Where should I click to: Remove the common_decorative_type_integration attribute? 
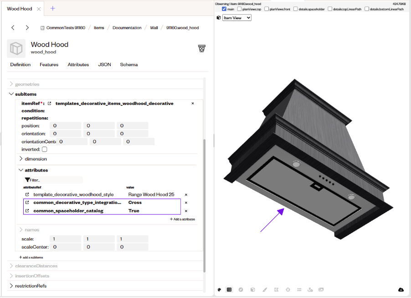[186, 203]
